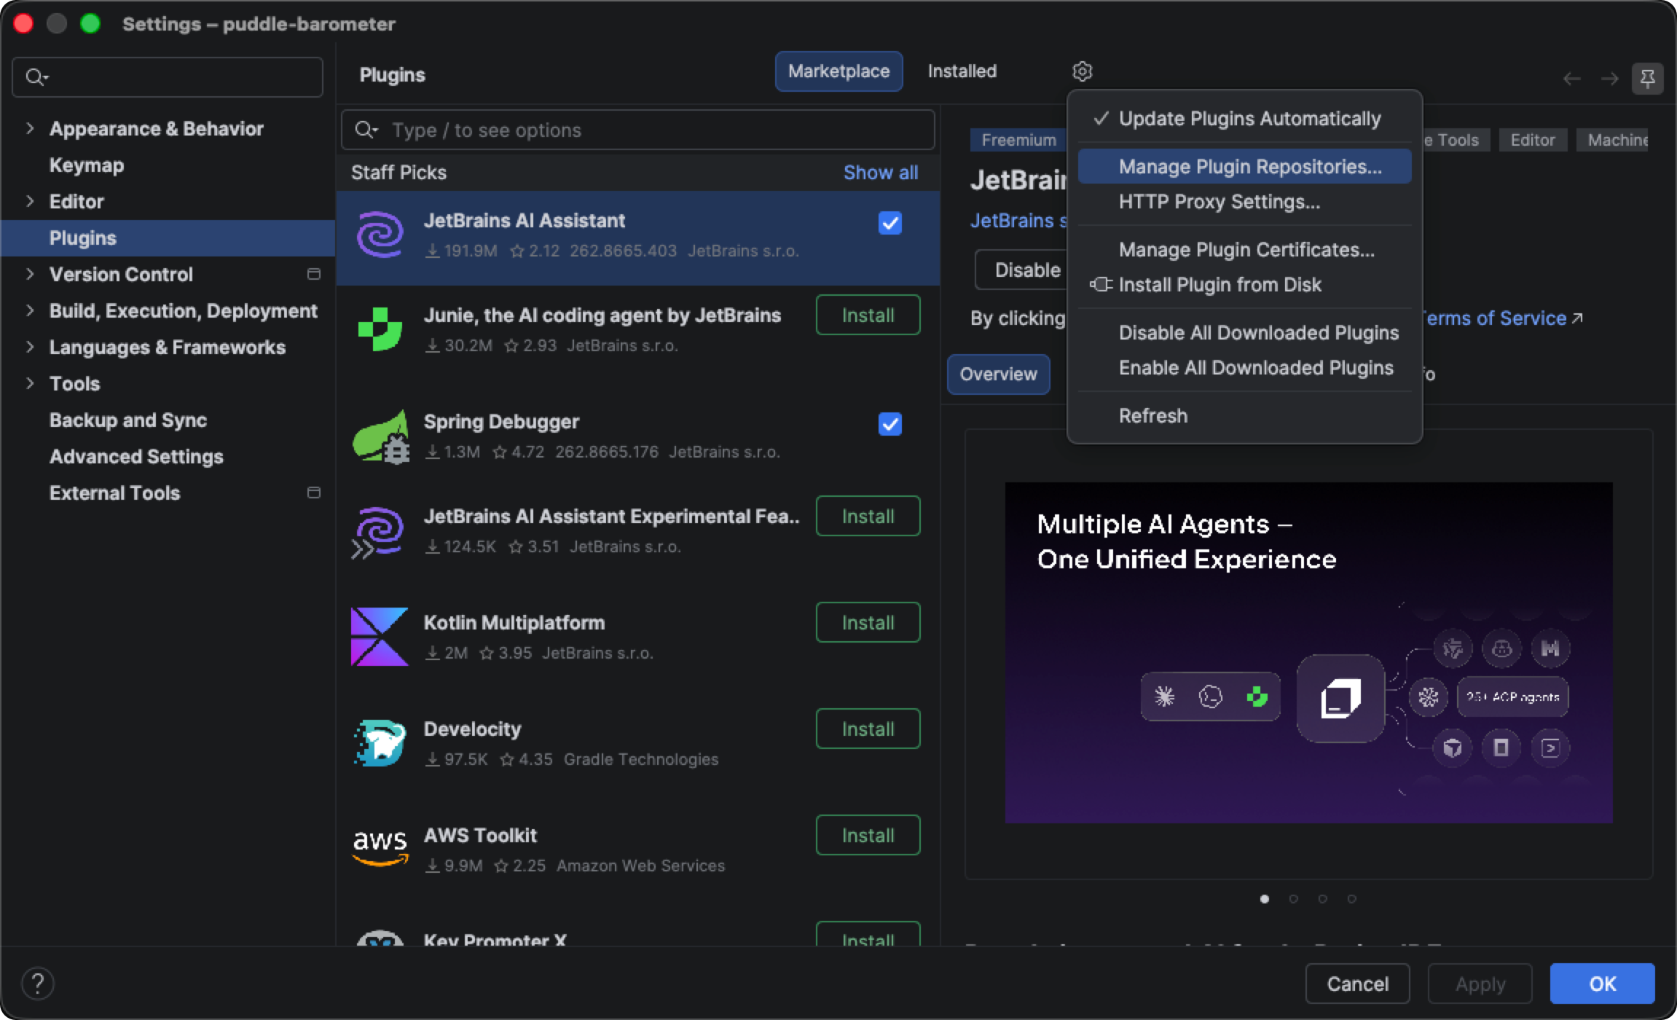This screenshot has width=1677, height=1020.
Task: Click the Junie plugin logo icon
Action: coord(380,329)
